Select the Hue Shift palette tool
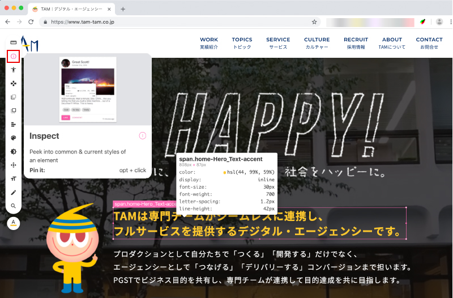 tap(13, 138)
